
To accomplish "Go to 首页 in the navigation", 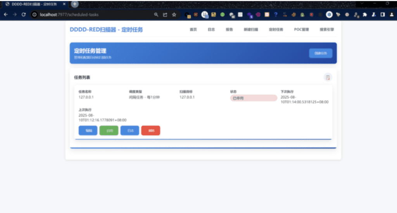I will pos(193,29).
